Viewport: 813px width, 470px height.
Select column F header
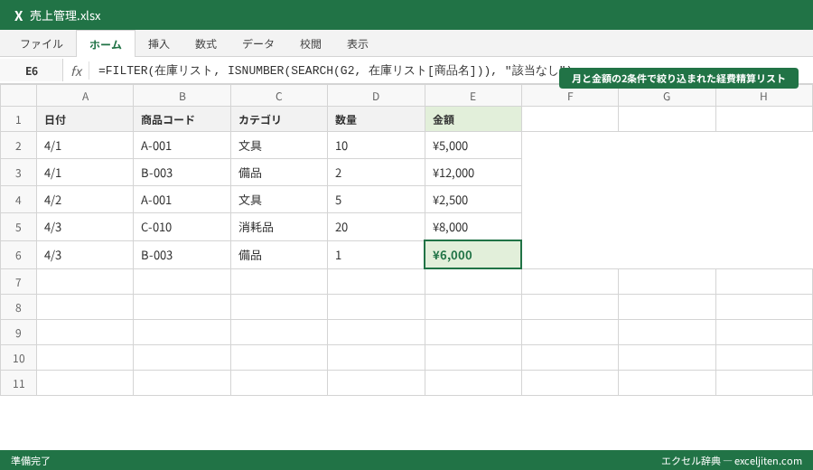click(x=570, y=97)
